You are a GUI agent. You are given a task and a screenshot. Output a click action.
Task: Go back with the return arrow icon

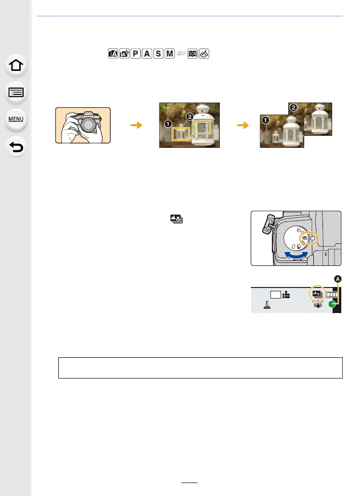pos(16,147)
